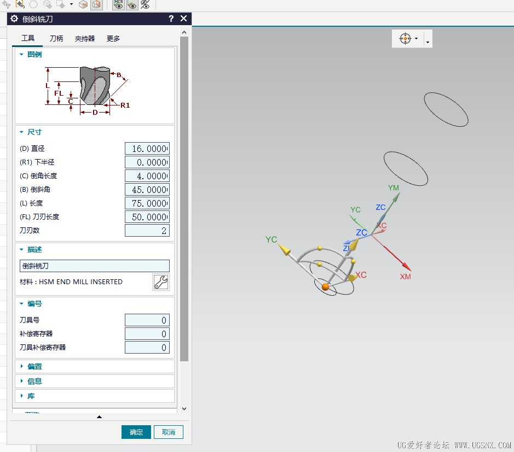Open dropdown arrow beside orient view icon
Screen dimensions: 514x452
click(417, 39)
